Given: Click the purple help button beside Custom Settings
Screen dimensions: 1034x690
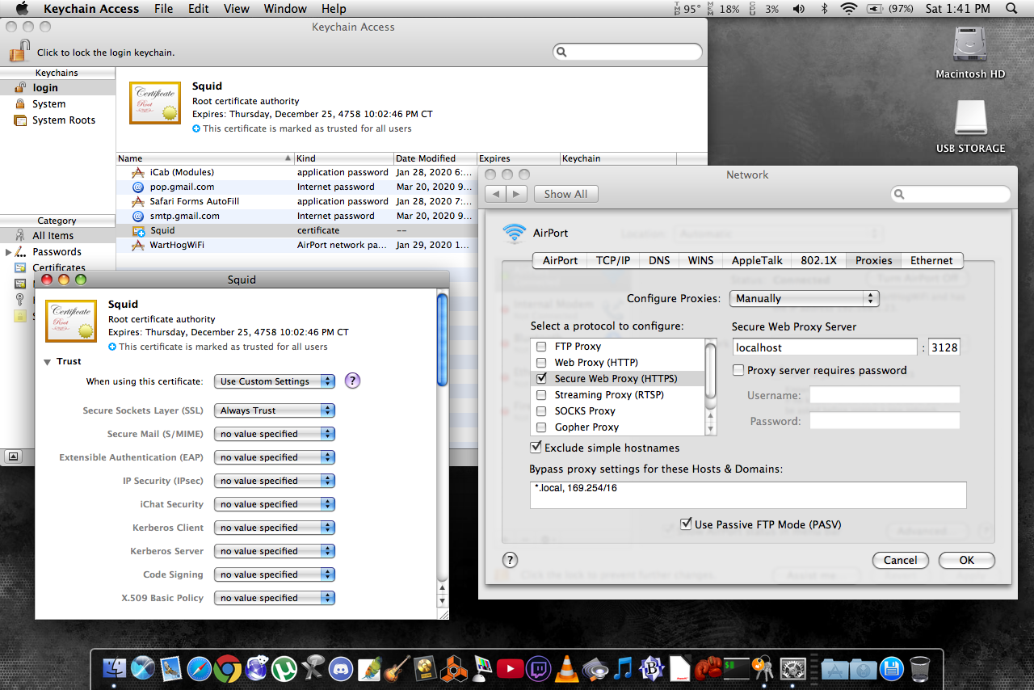Looking at the screenshot, I should point(352,381).
